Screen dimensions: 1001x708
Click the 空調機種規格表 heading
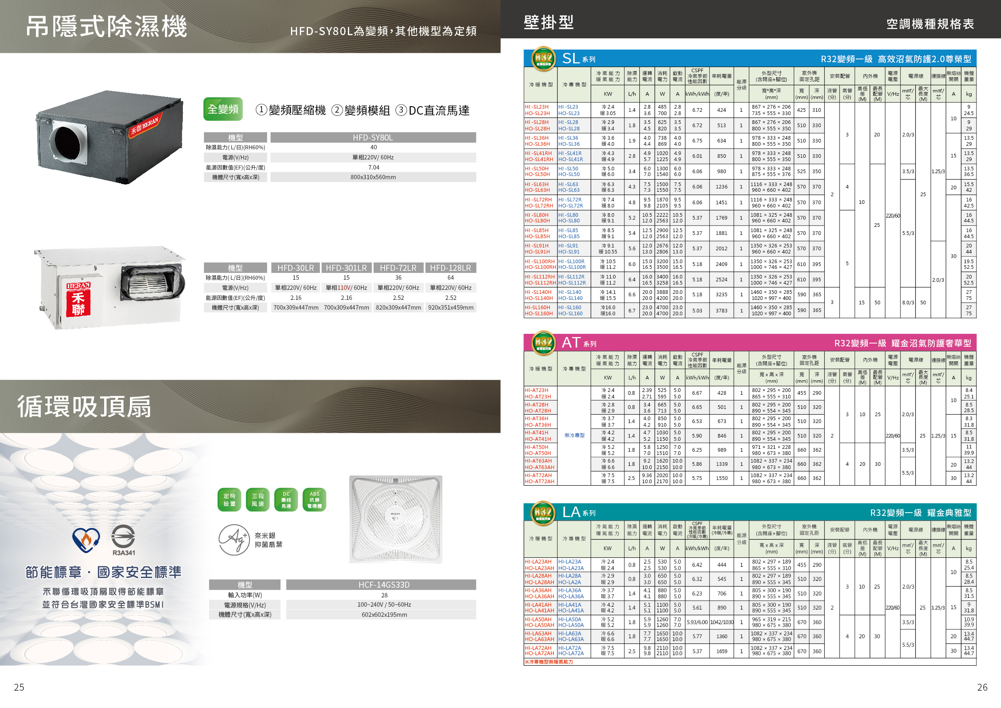(x=930, y=23)
